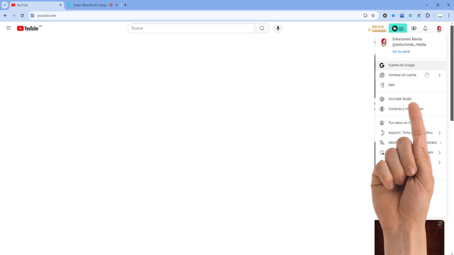Select Salir to sign out
The width and height of the screenshot is (454, 255).
coord(391,85)
